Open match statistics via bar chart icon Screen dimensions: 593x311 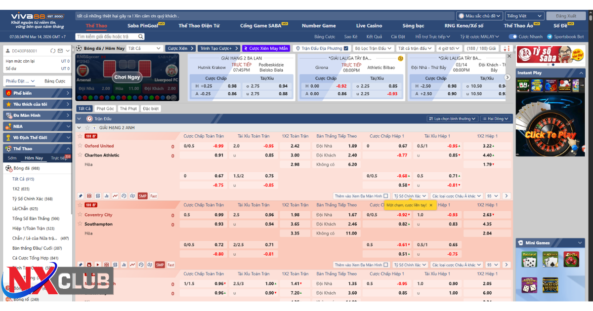coord(106,196)
